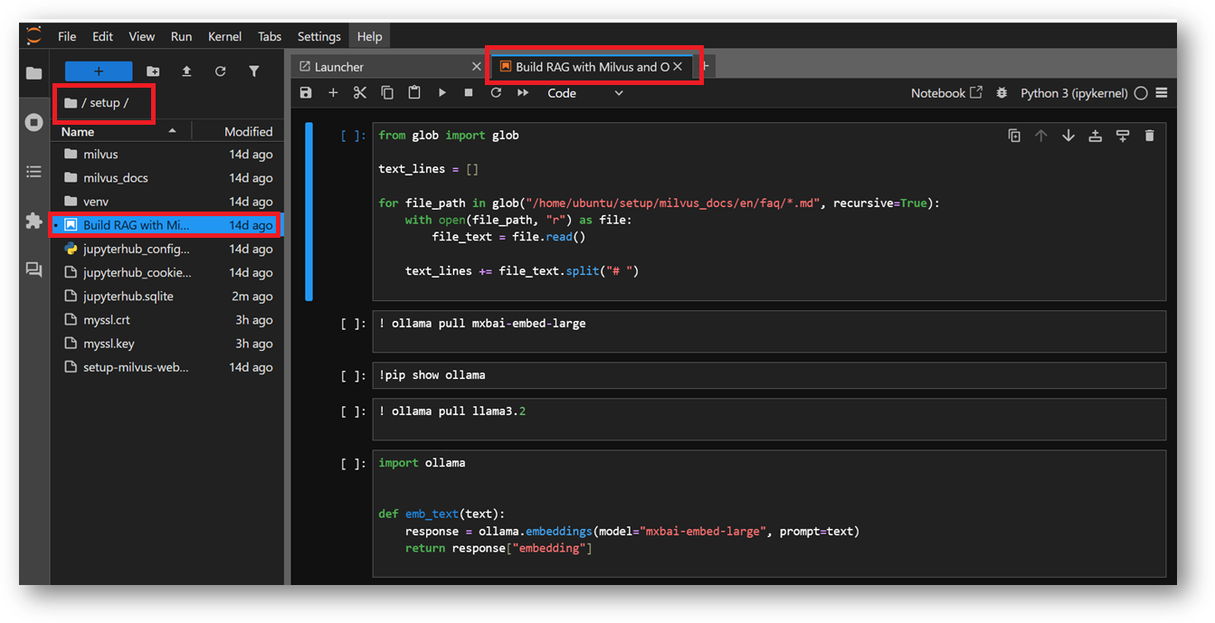1215x623 pixels.
Task: Click the Save notebook icon
Action: [x=306, y=93]
